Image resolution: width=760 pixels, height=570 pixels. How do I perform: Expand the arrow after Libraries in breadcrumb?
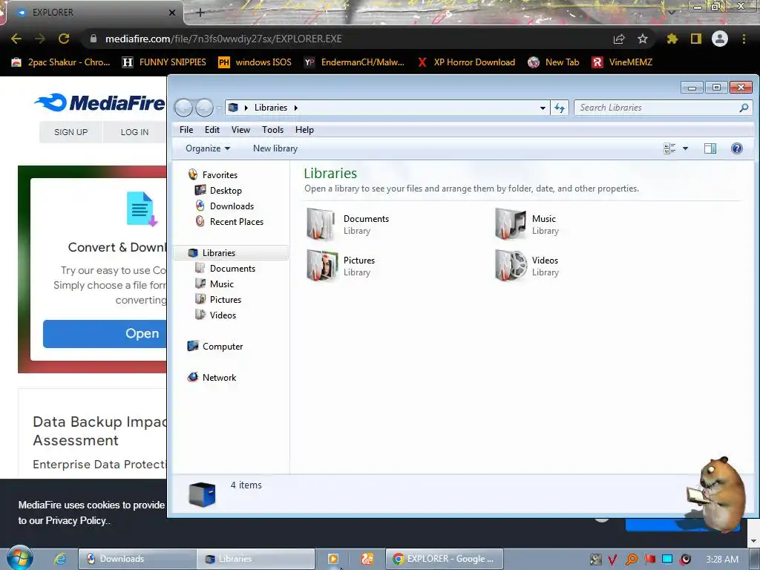point(295,108)
